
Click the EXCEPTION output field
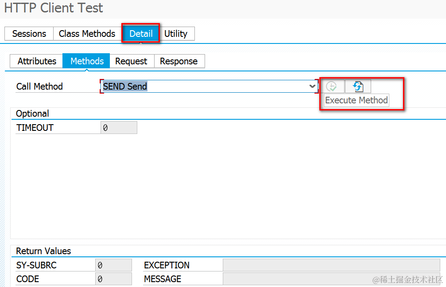pyautogui.click(x=331, y=265)
